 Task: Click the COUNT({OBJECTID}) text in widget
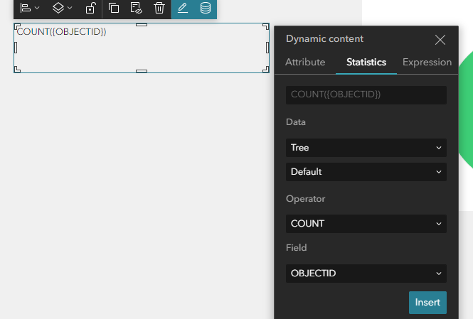pos(62,32)
